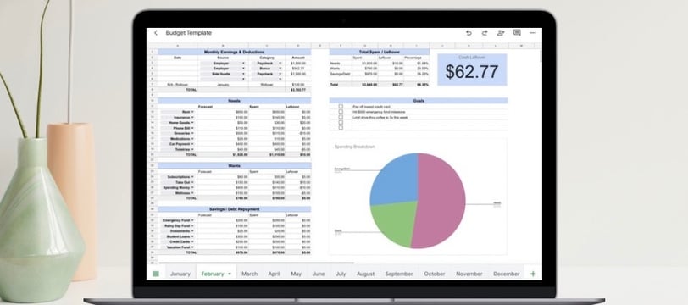Check the 'Pay off' credit card goal checkbox
Image resolution: width=688 pixels, height=305 pixels.
pos(341,107)
